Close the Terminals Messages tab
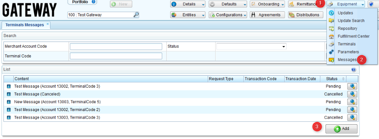This screenshot has height=139, width=379. [x=48, y=24]
